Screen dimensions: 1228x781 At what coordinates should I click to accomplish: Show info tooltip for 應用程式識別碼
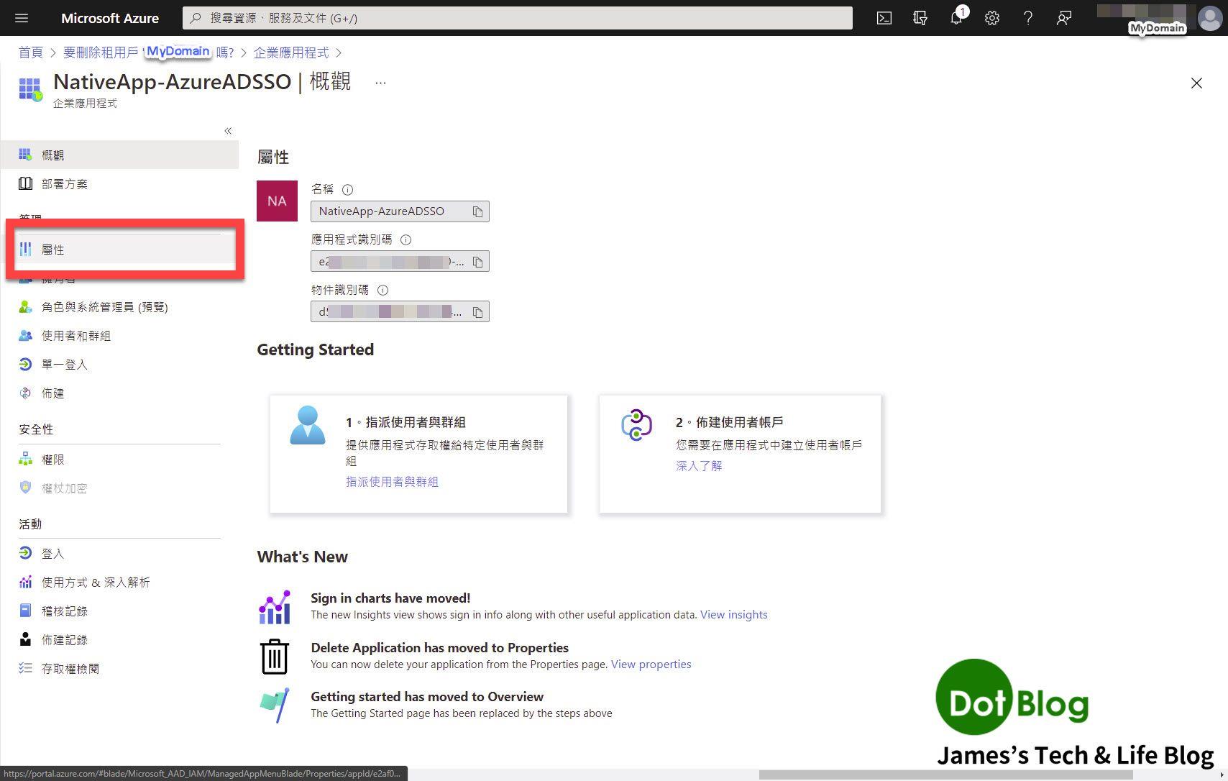click(x=405, y=240)
